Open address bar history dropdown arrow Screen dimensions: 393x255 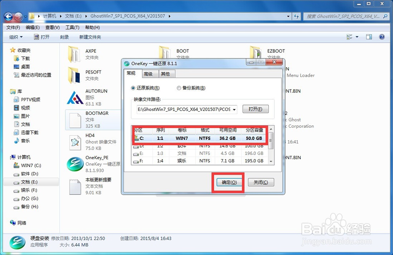[x=288, y=16]
